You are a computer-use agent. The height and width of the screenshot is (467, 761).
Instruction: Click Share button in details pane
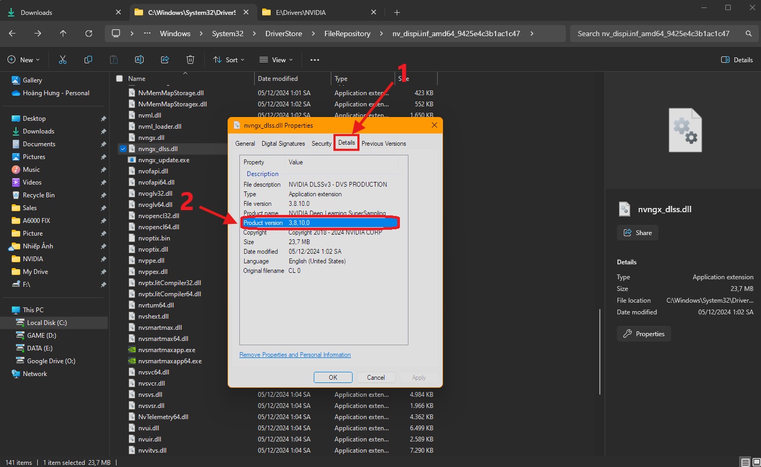click(x=638, y=233)
